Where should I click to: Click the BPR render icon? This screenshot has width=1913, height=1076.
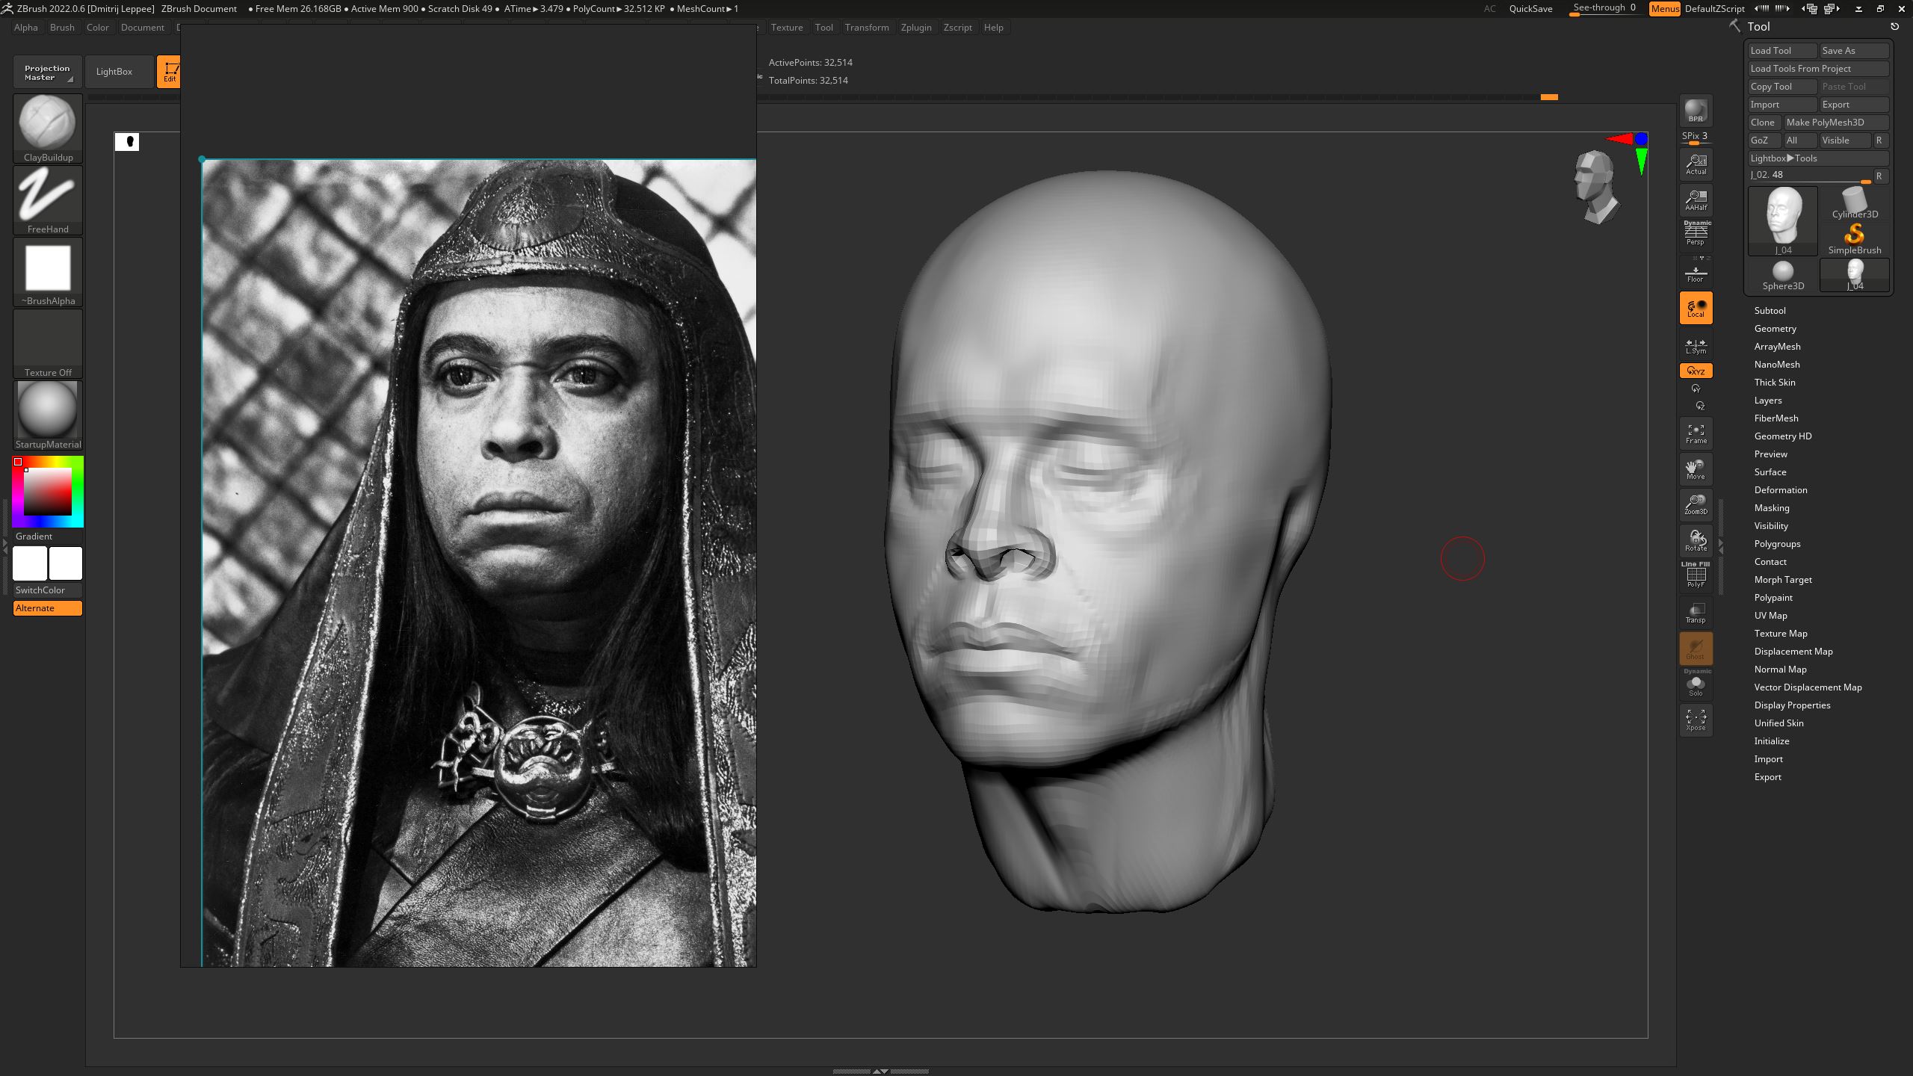pos(1696,111)
